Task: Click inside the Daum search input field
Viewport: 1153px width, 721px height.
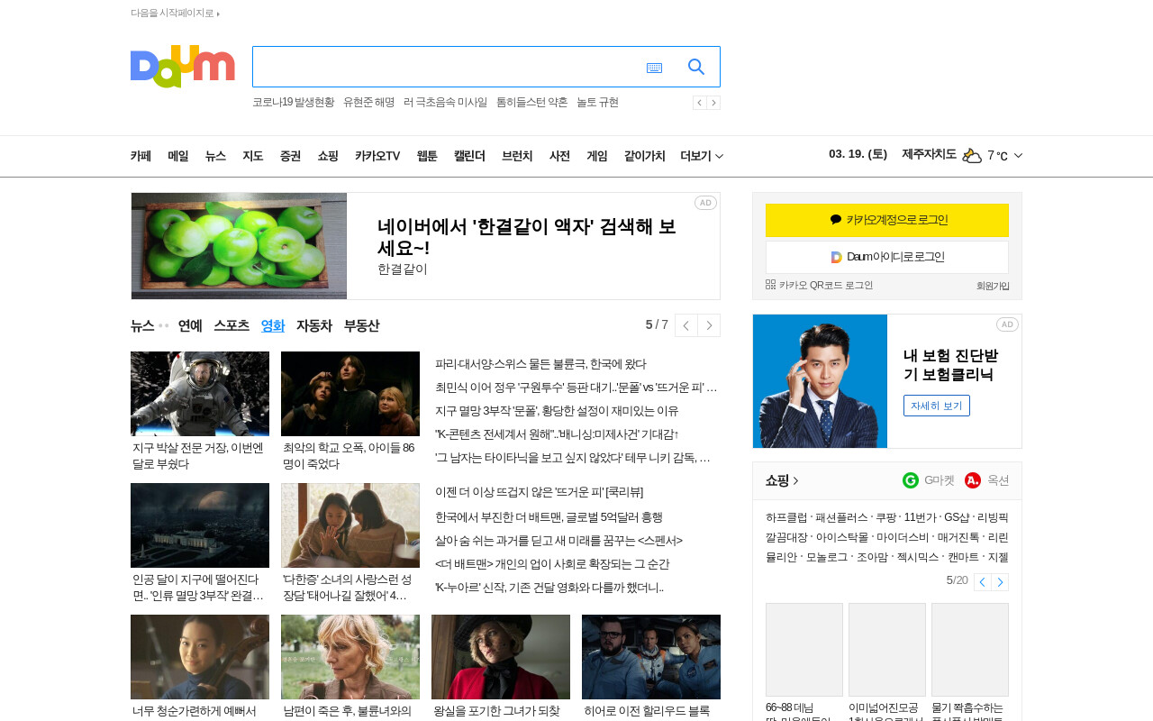Action: point(446,67)
